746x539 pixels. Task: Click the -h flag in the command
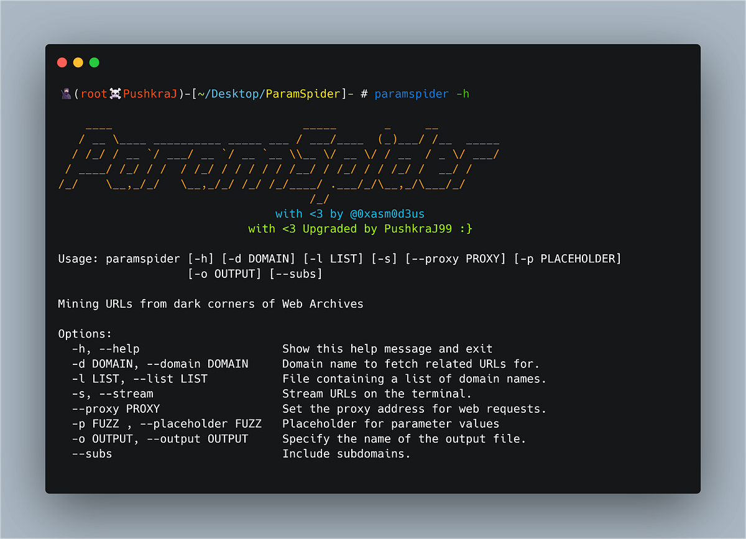point(463,94)
